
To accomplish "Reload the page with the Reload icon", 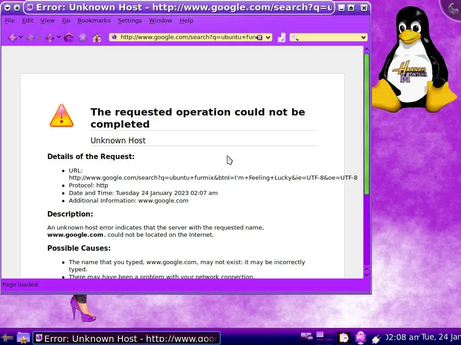I will [x=68, y=38].
